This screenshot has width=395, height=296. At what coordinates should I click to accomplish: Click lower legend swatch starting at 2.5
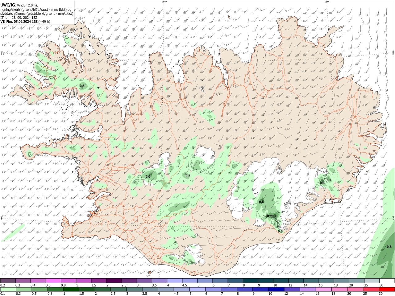119,289
